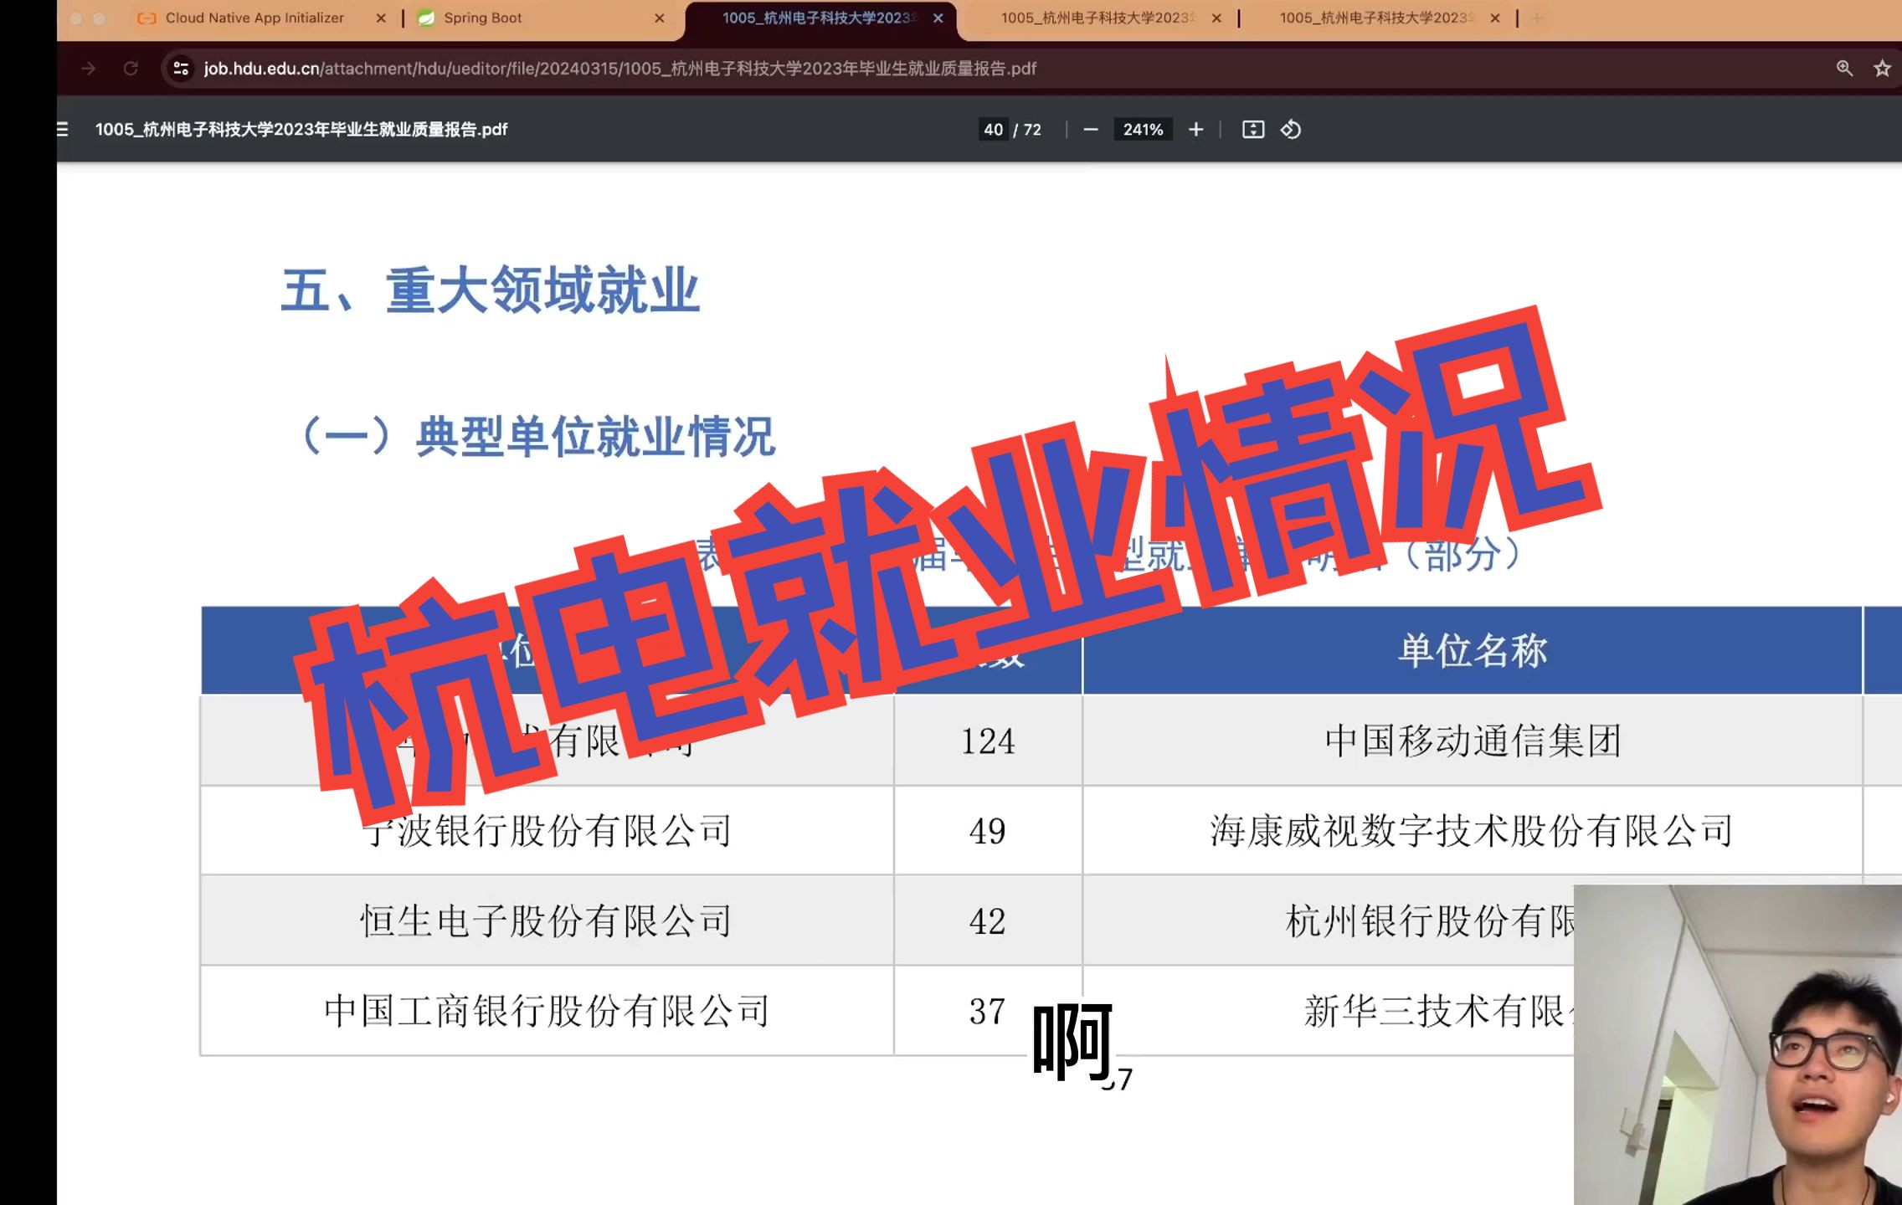The image size is (1902, 1205).
Task: Close the last browser tab
Action: (1495, 18)
